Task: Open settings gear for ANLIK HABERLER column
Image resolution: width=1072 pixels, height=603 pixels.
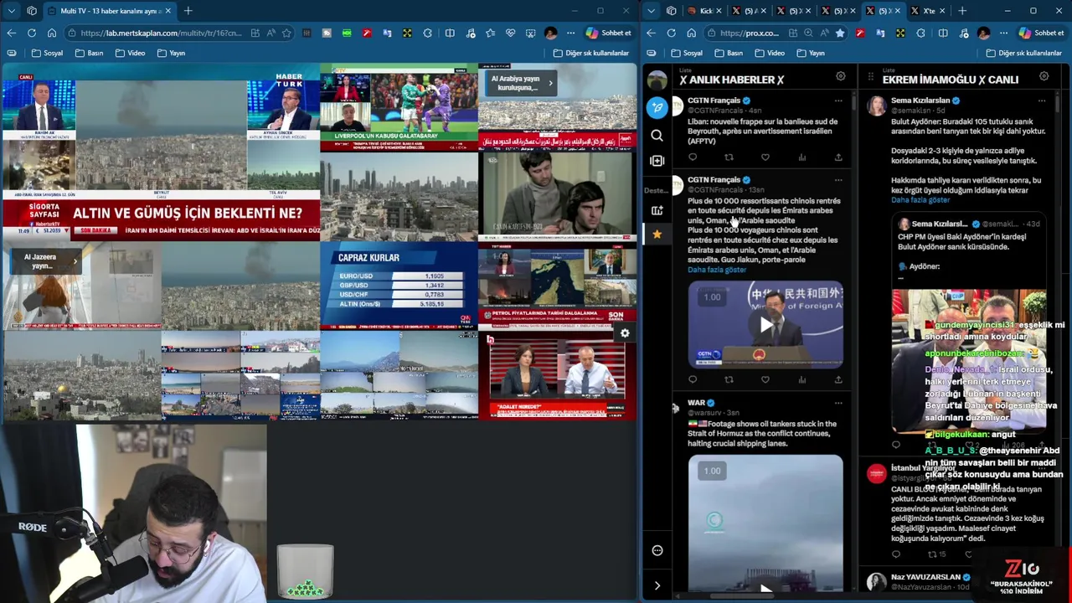Action: 841,76
